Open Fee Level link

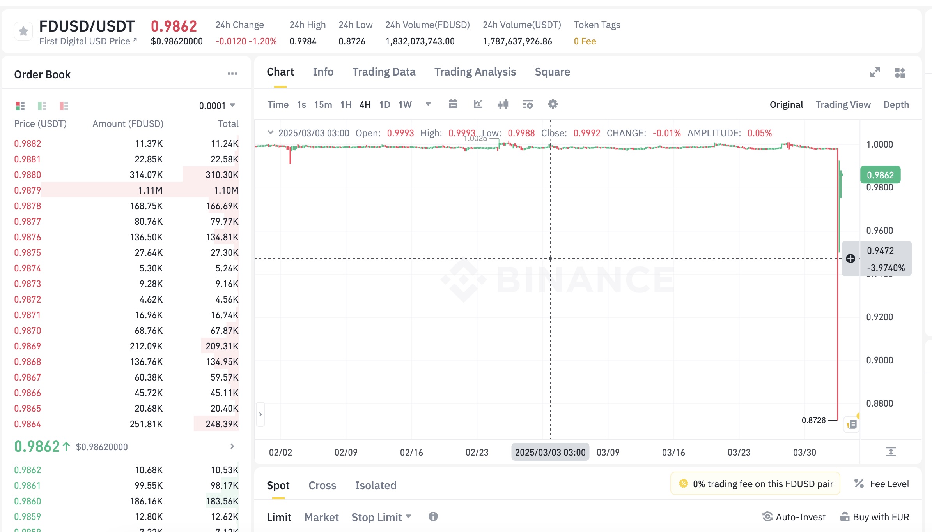pos(889,484)
